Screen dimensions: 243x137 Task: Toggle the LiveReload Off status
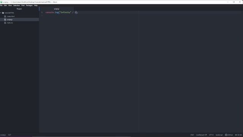[x=202, y=135]
